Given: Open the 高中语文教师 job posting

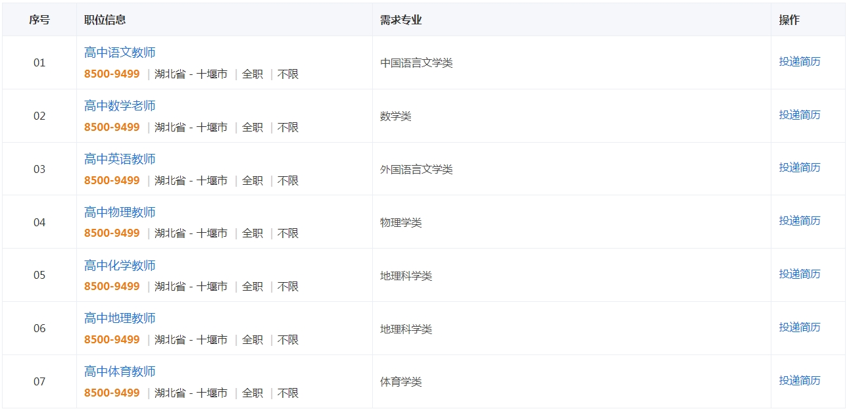Looking at the screenshot, I should (120, 53).
